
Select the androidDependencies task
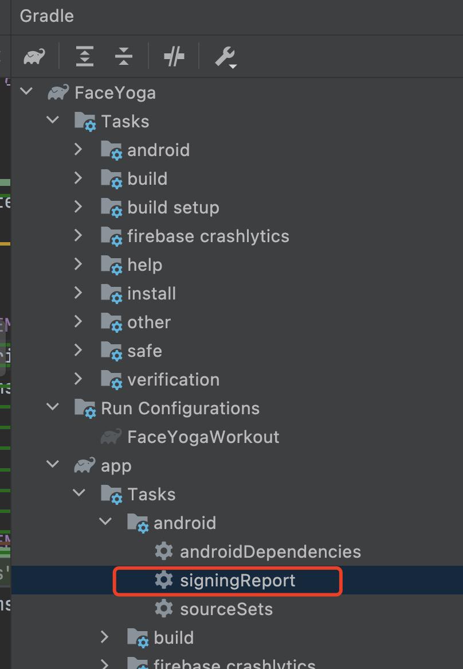coord(270,552)
